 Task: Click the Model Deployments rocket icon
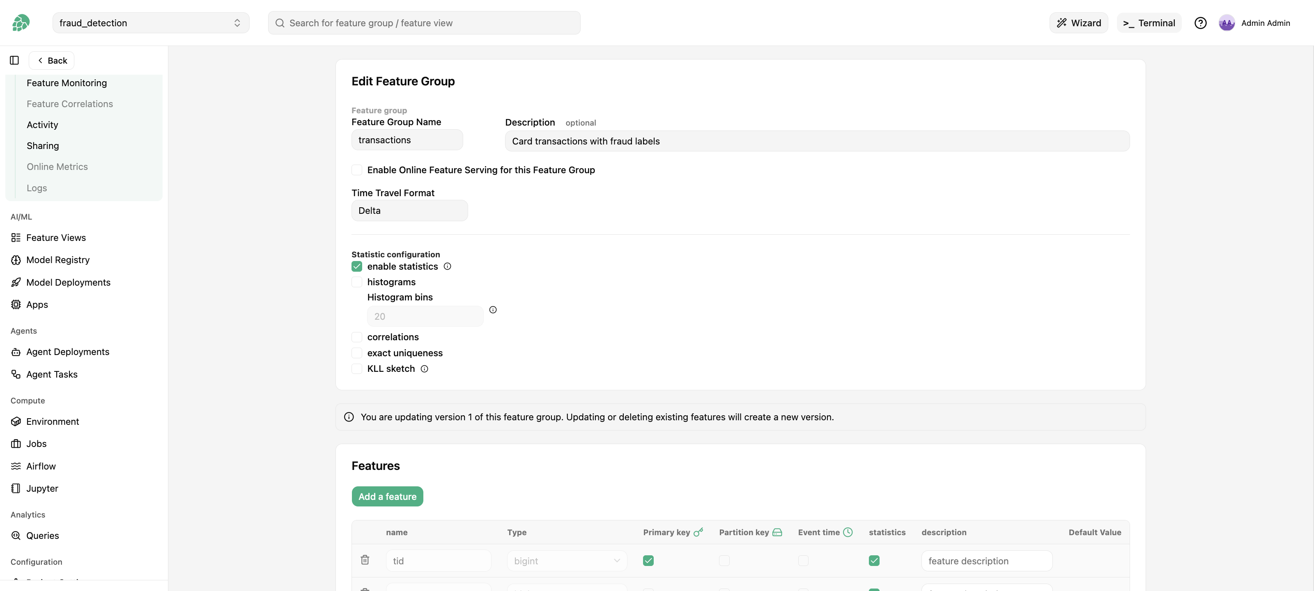coord(16,282)
